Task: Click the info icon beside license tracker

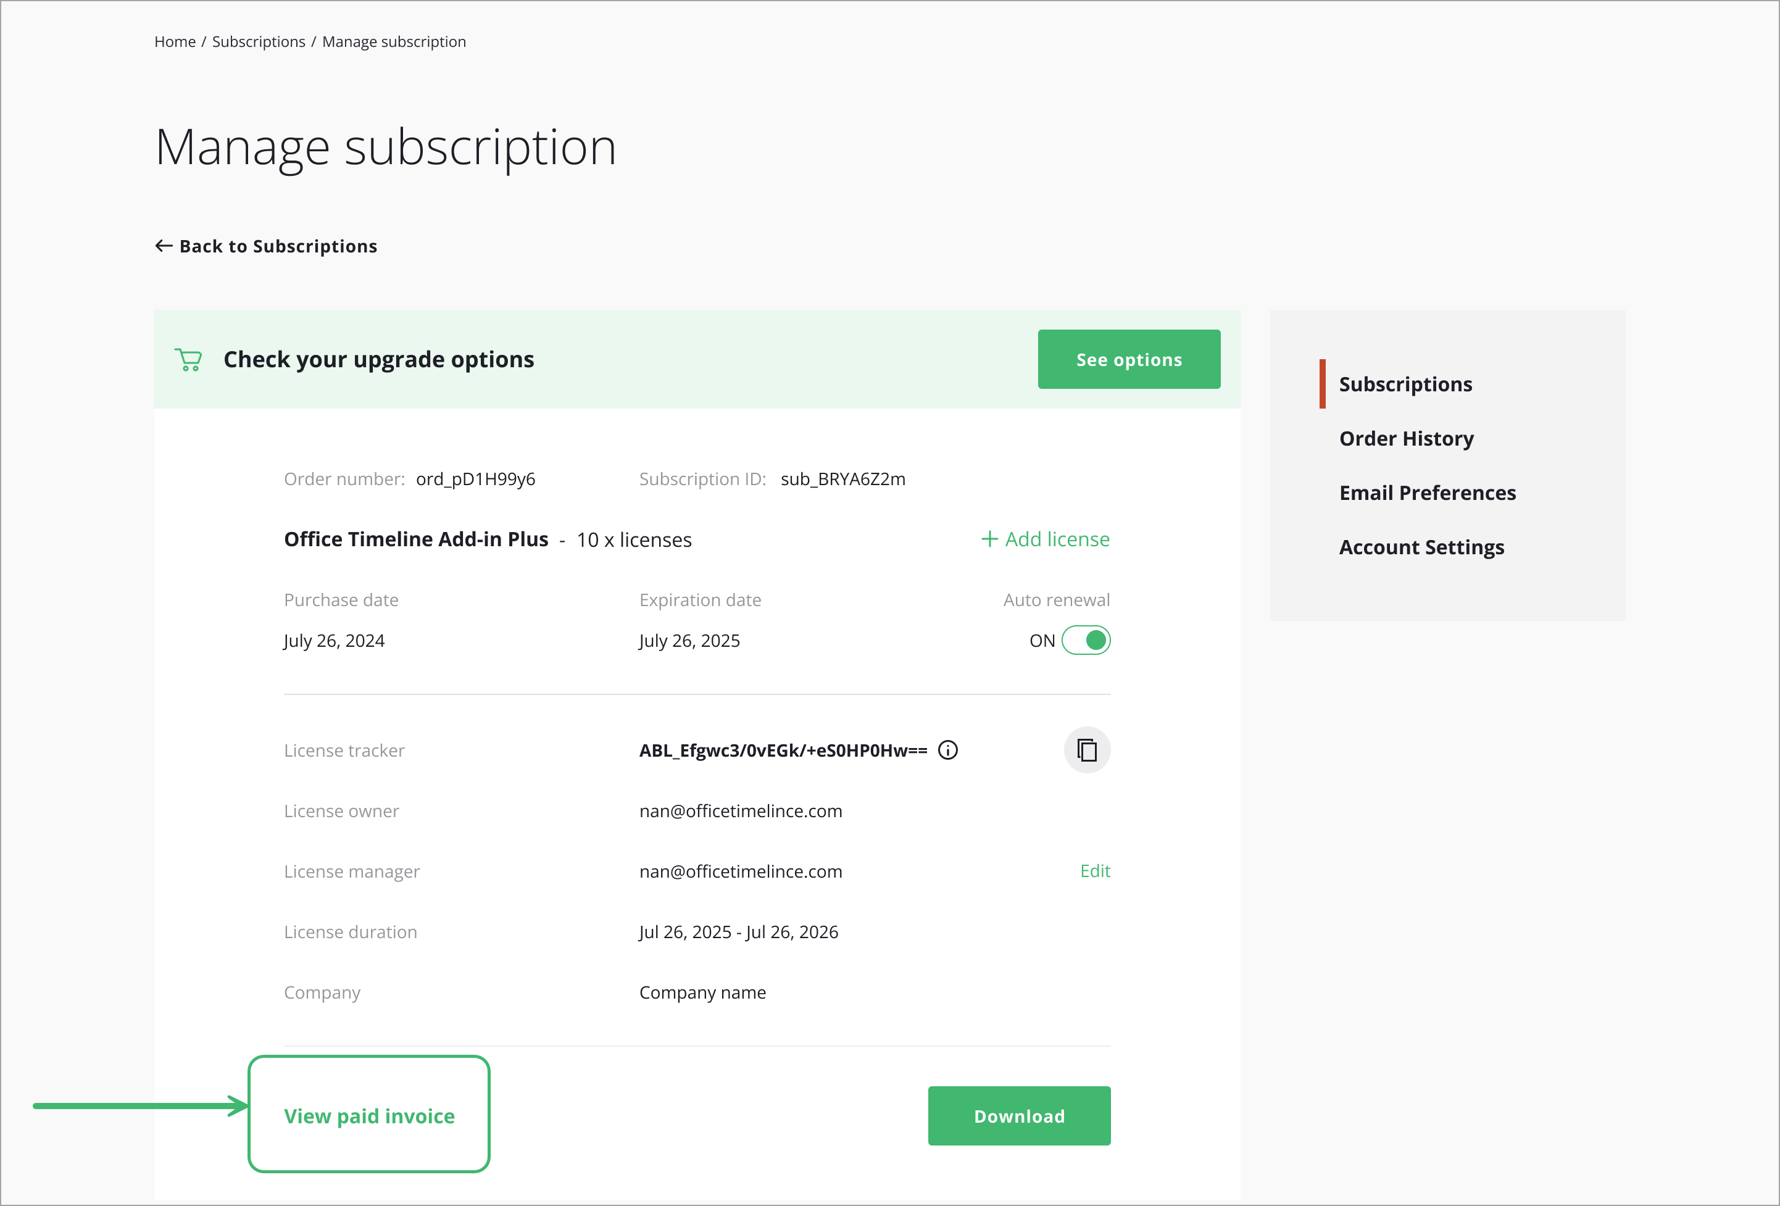Action: (x=947, y=750)
